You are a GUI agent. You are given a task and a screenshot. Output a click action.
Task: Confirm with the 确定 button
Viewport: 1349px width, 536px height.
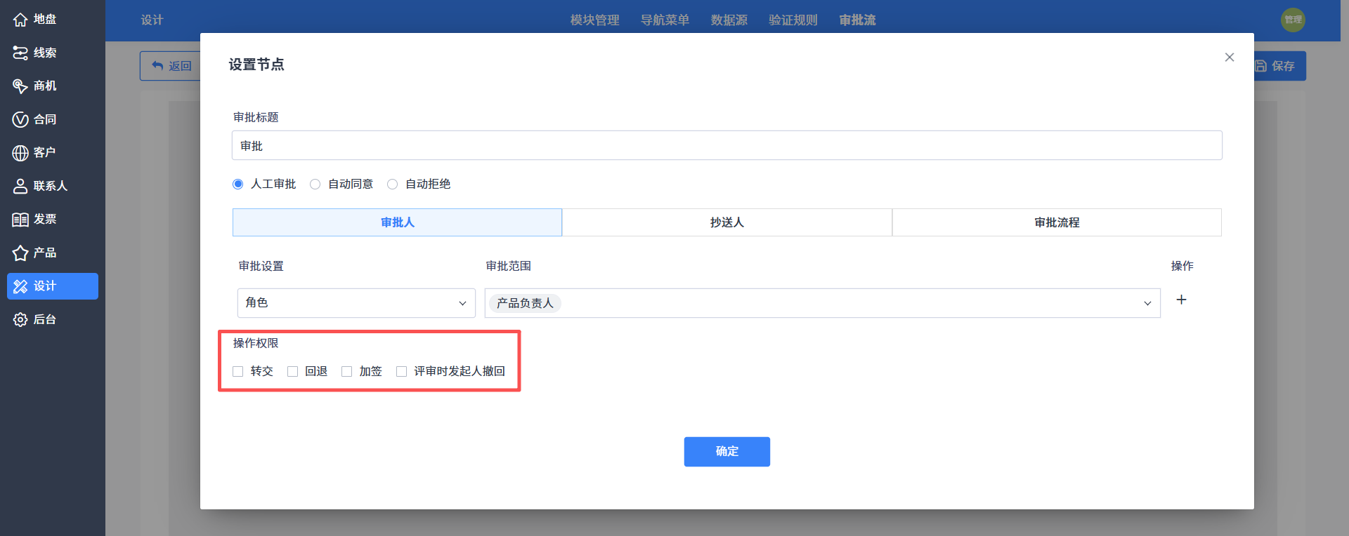727,452
